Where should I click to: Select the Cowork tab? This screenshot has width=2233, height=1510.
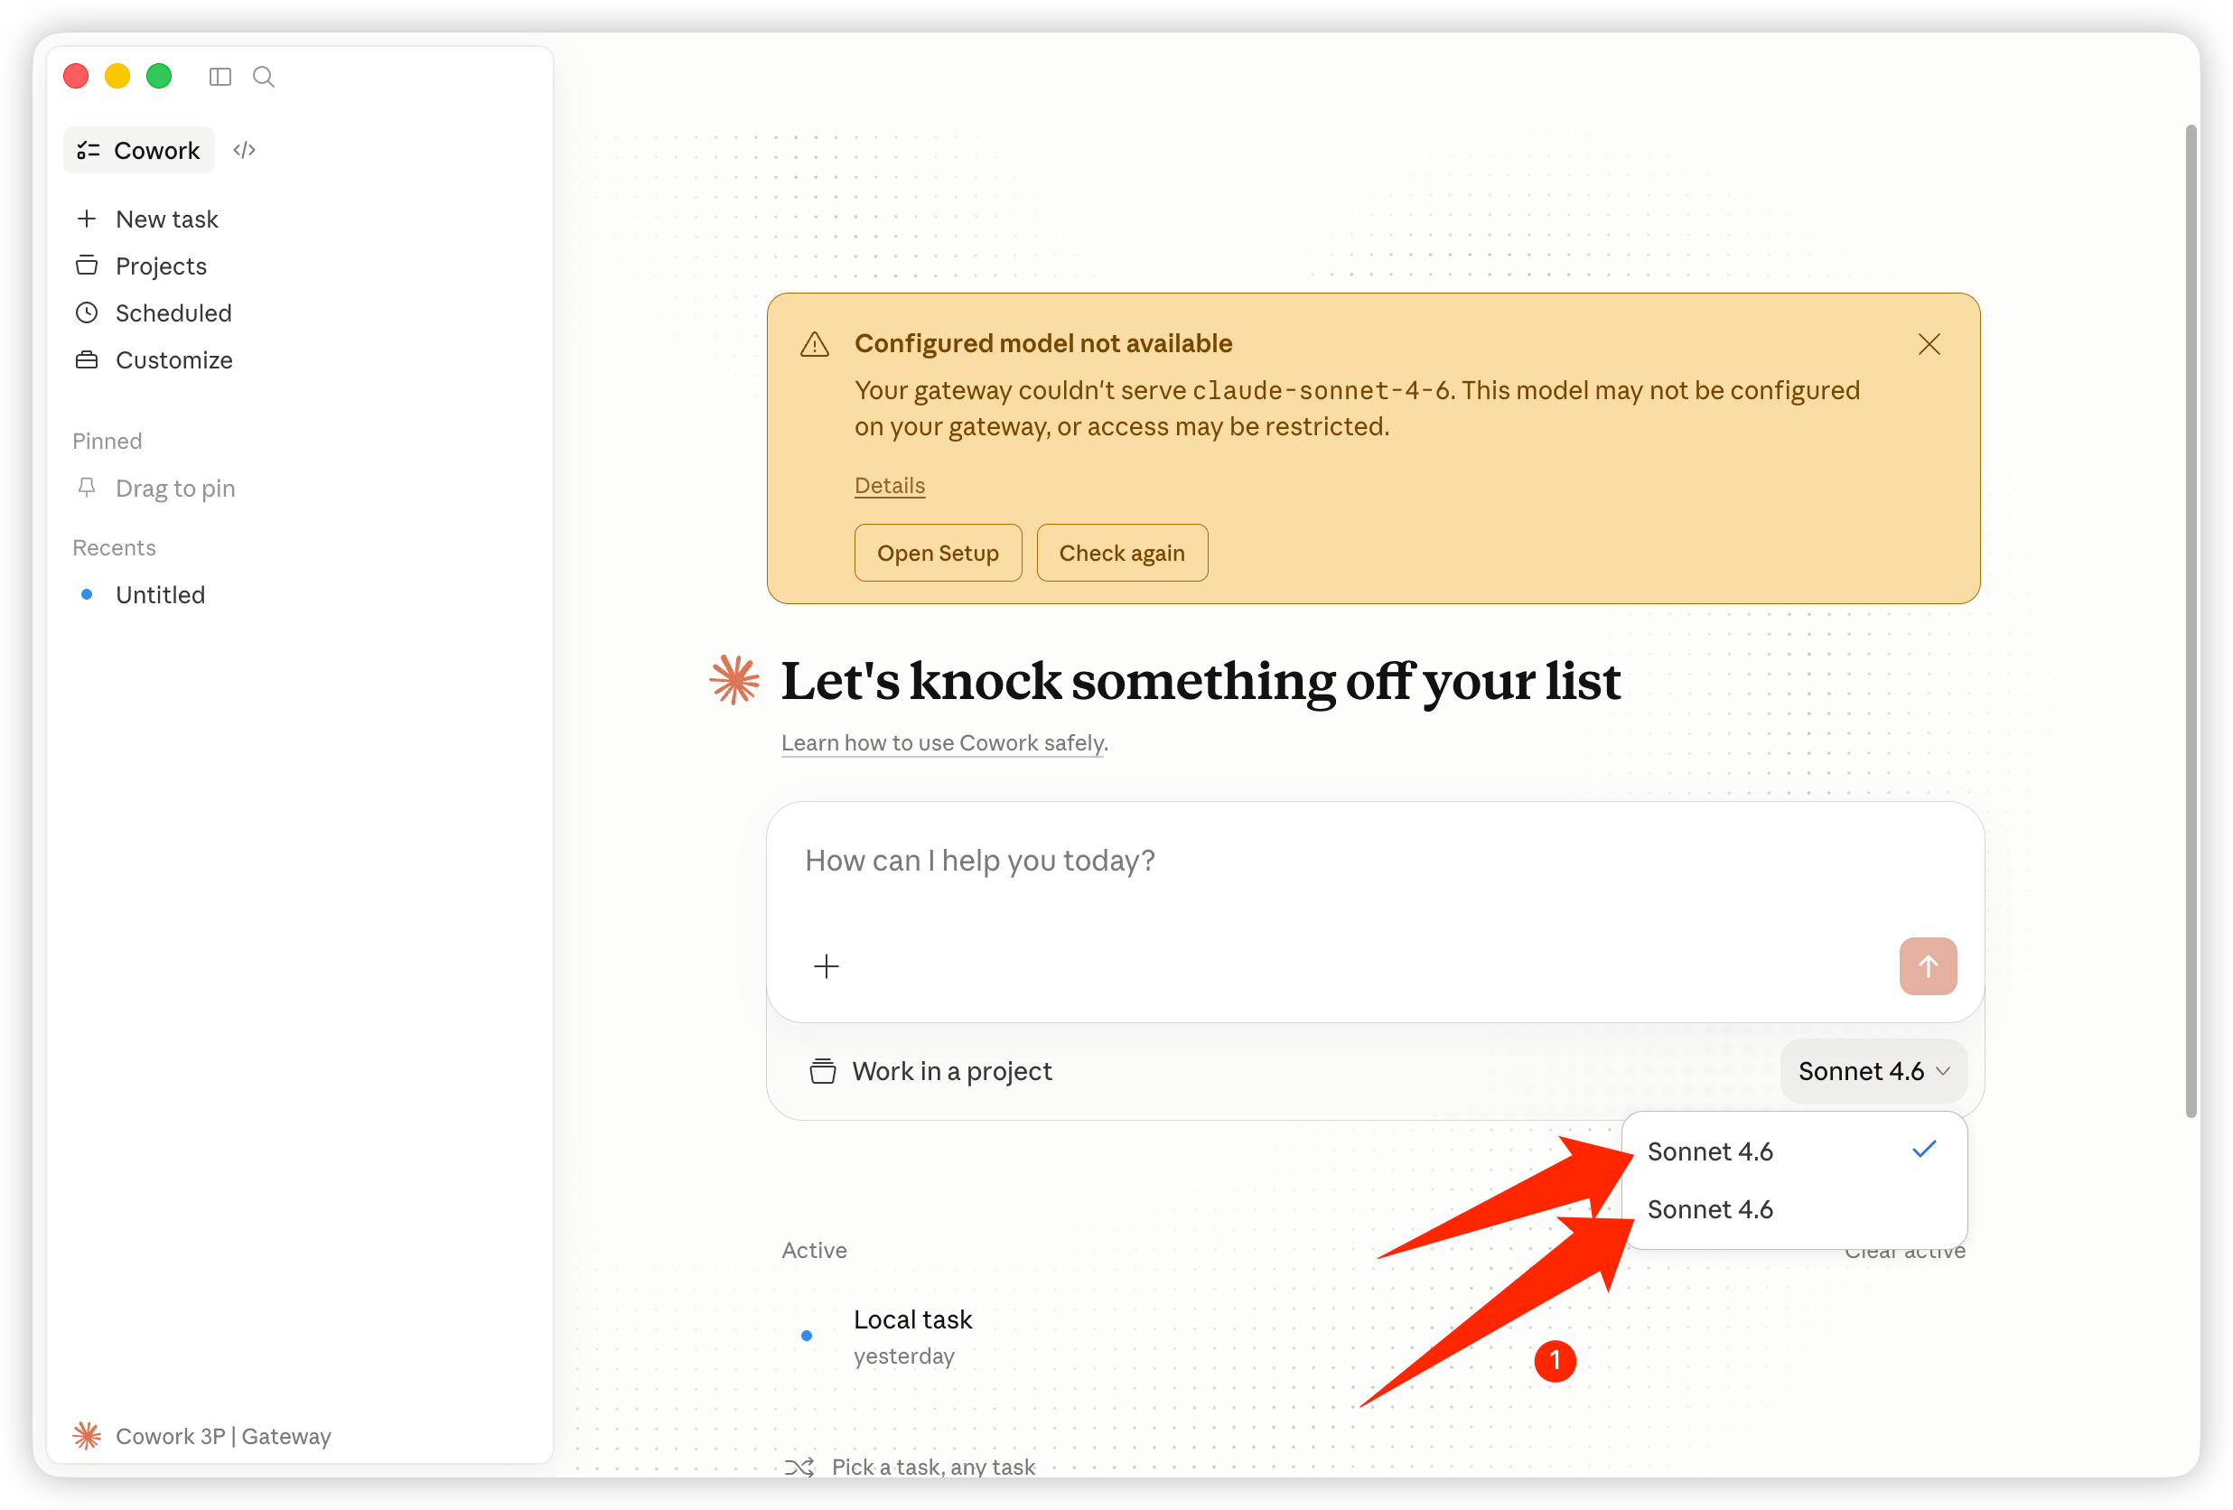point(139,150)
